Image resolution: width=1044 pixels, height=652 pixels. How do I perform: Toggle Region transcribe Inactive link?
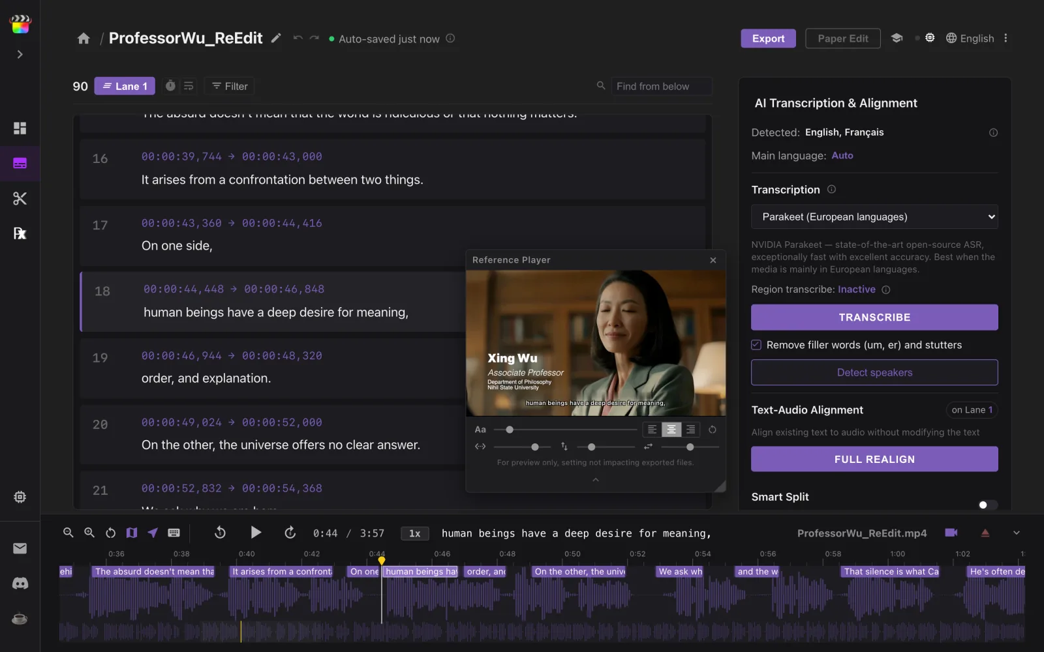tap(857, 289)
